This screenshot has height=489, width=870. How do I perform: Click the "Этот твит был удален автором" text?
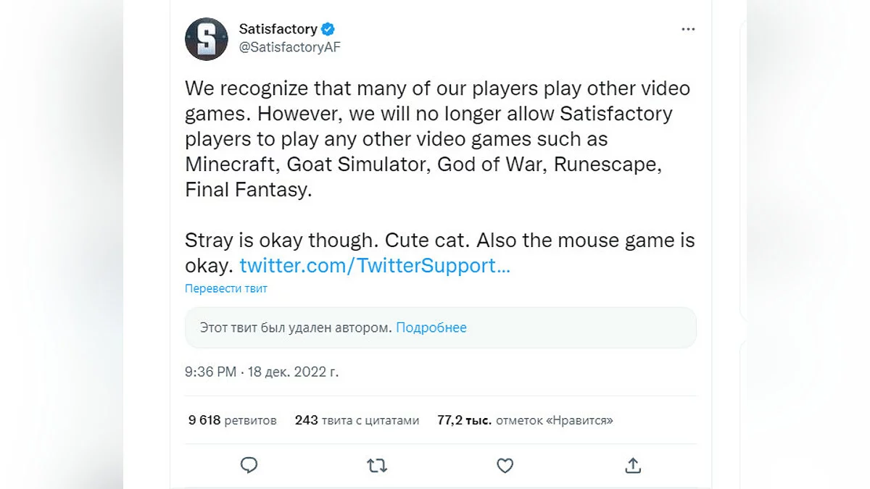[296, 327]
